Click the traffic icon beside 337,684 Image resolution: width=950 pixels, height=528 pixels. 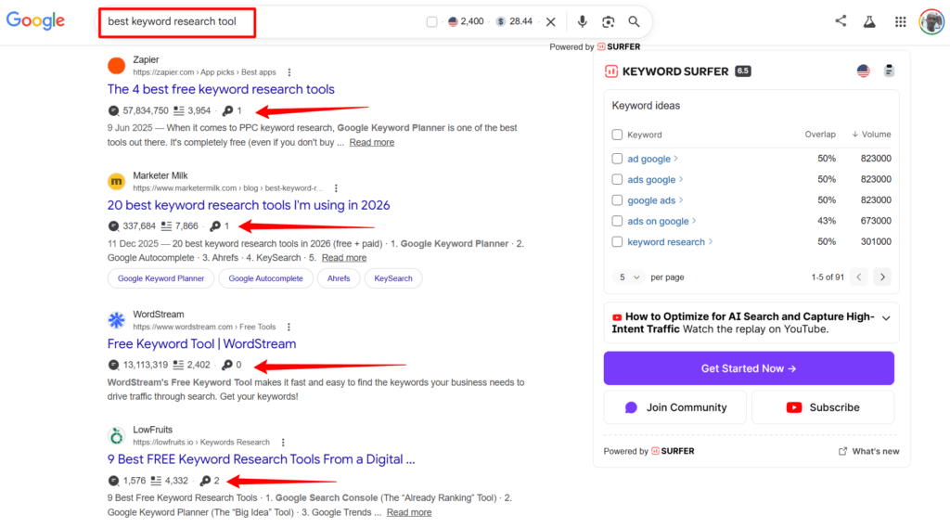pos(113,226)
